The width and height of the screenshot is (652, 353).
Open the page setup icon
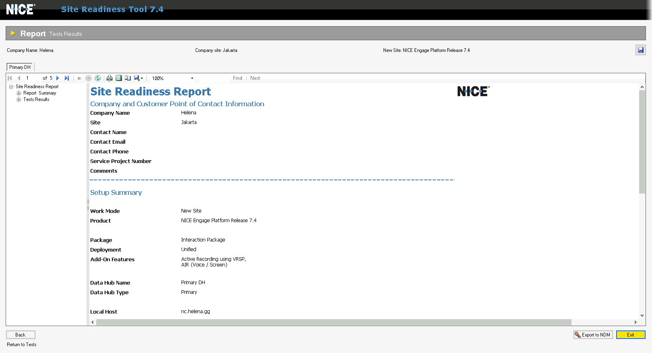[128, 78]
